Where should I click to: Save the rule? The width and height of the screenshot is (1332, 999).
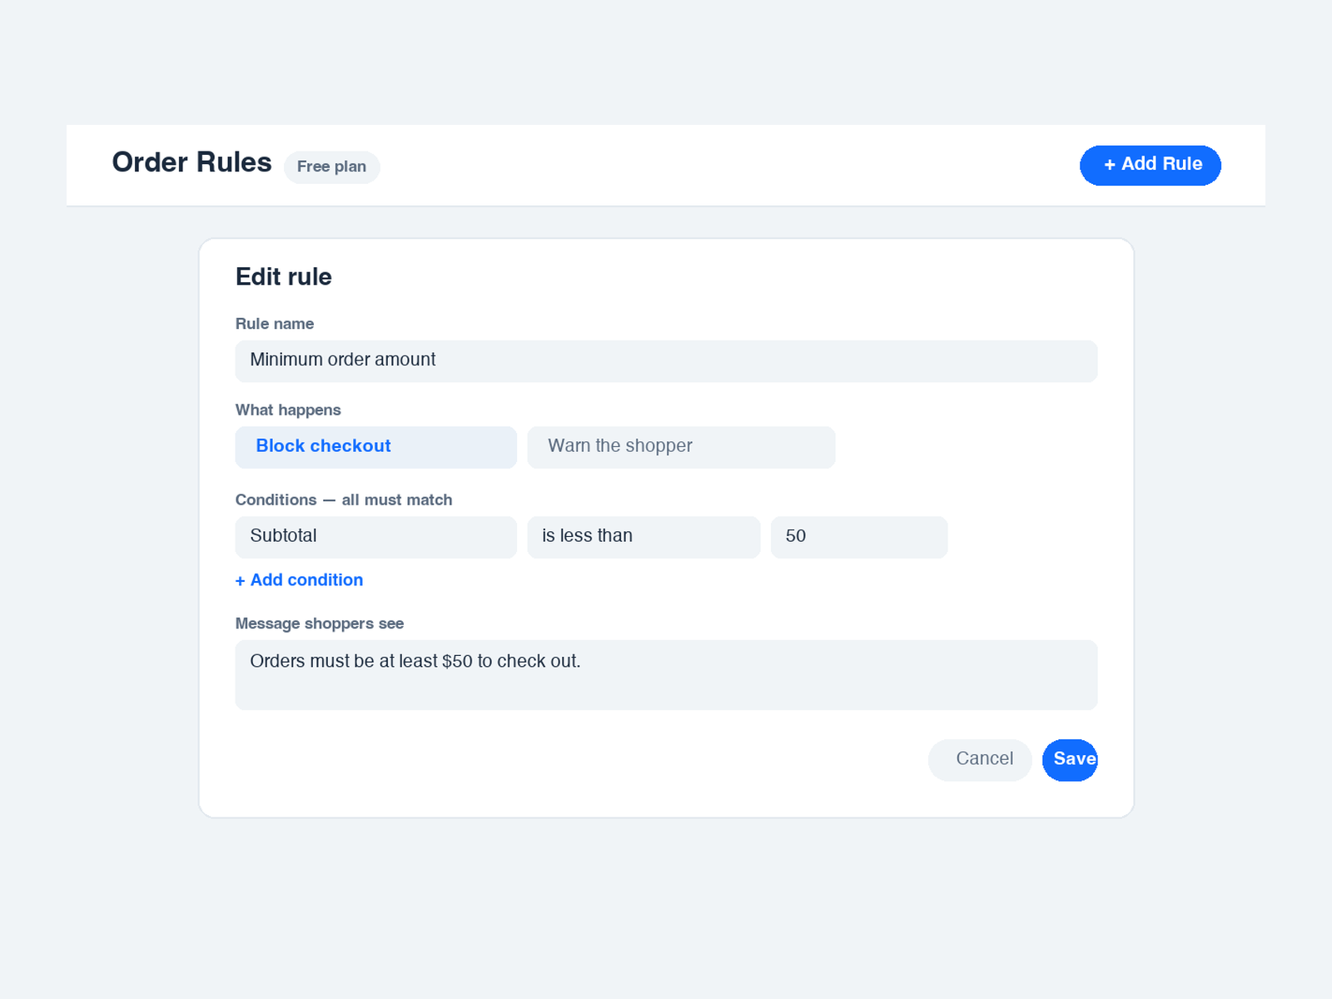tap(1070, 760)
